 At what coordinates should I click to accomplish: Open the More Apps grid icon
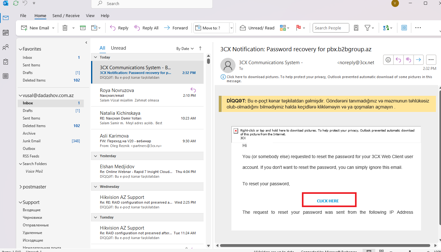[x=6, y=76]
